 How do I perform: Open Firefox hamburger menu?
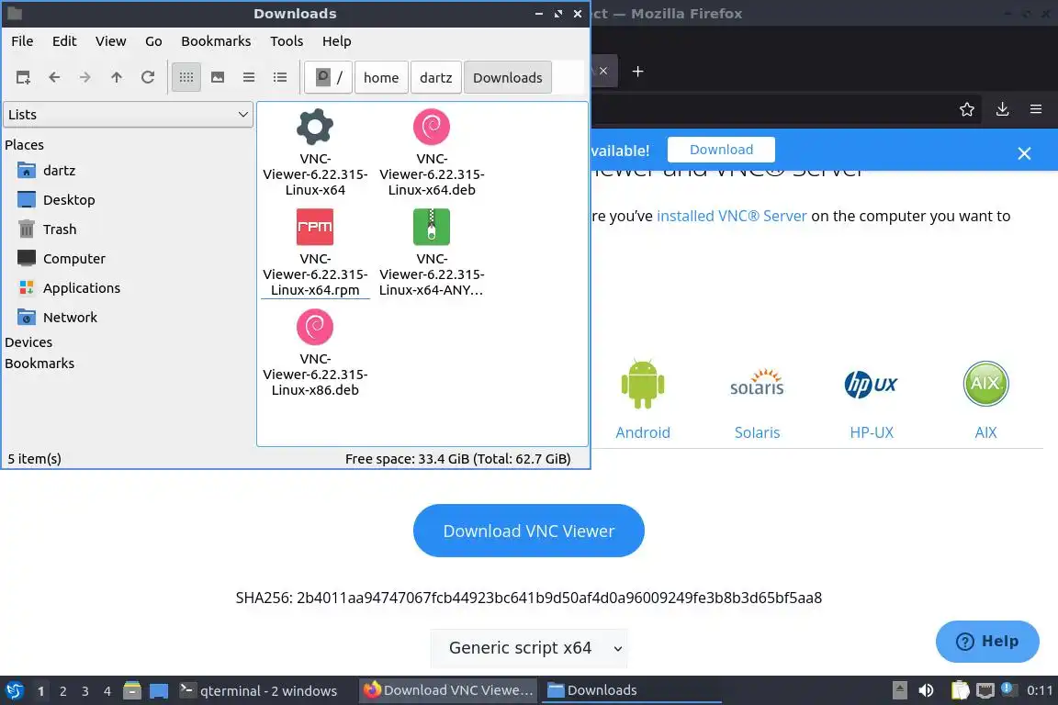(1036, 109)
